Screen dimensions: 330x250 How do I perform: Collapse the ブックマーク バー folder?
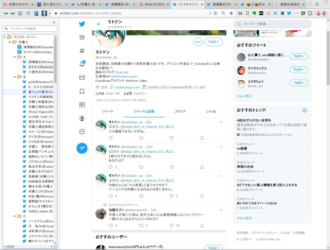coord(5,37)
